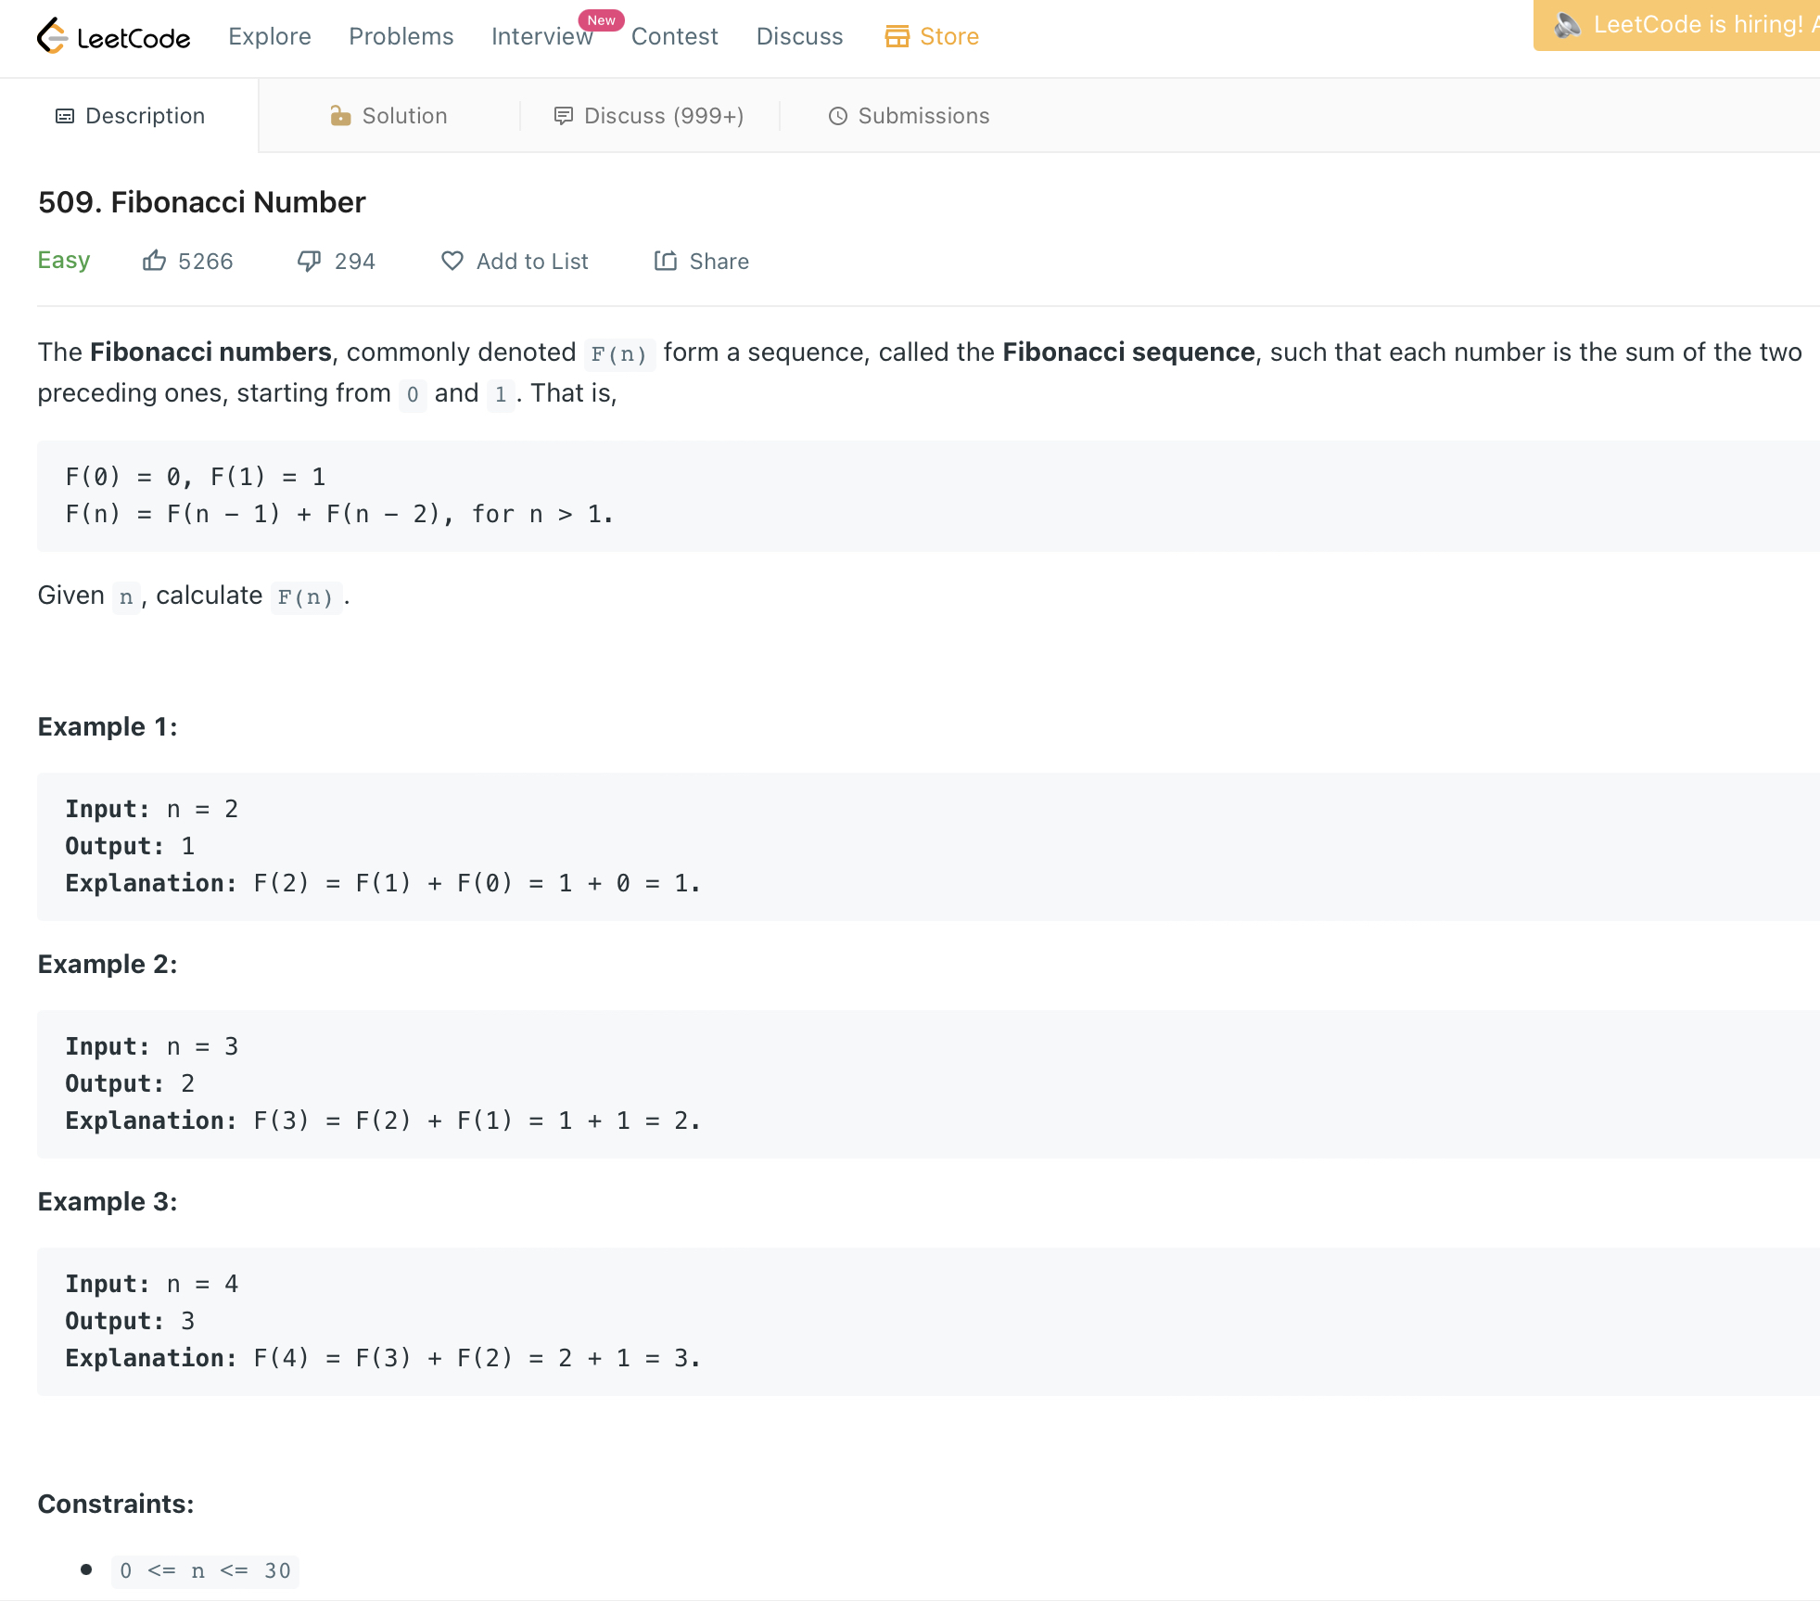Click the heart Add to List icon

(452, 261)
